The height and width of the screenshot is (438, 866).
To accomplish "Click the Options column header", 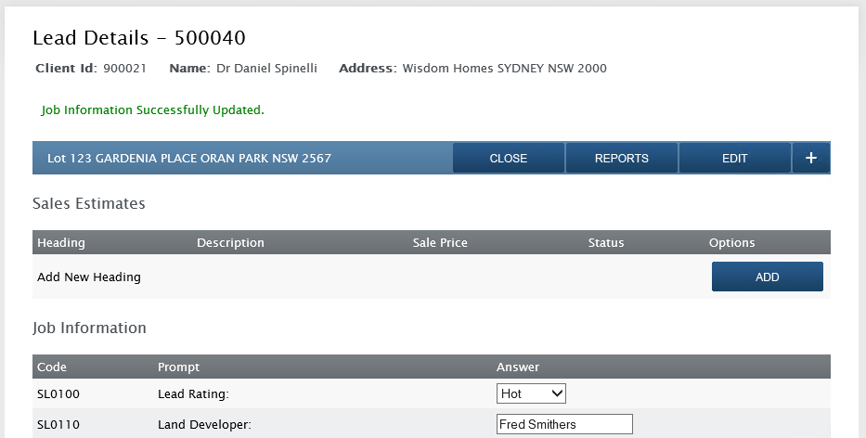I will point(731,242).
